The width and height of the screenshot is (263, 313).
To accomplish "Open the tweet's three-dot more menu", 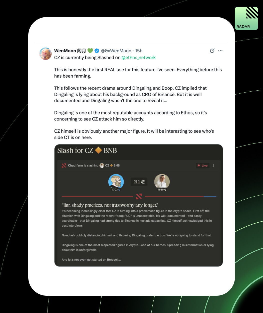I will (220, 51).
